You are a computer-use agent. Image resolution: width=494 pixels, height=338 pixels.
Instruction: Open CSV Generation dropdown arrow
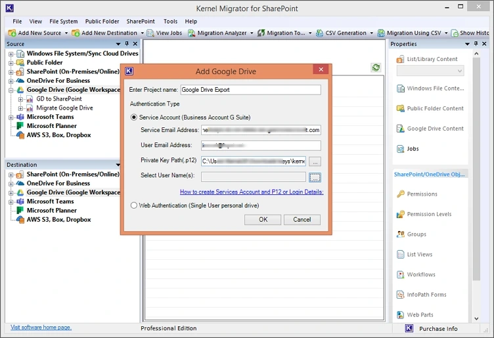pyautogui.click(x=371, y=33)
